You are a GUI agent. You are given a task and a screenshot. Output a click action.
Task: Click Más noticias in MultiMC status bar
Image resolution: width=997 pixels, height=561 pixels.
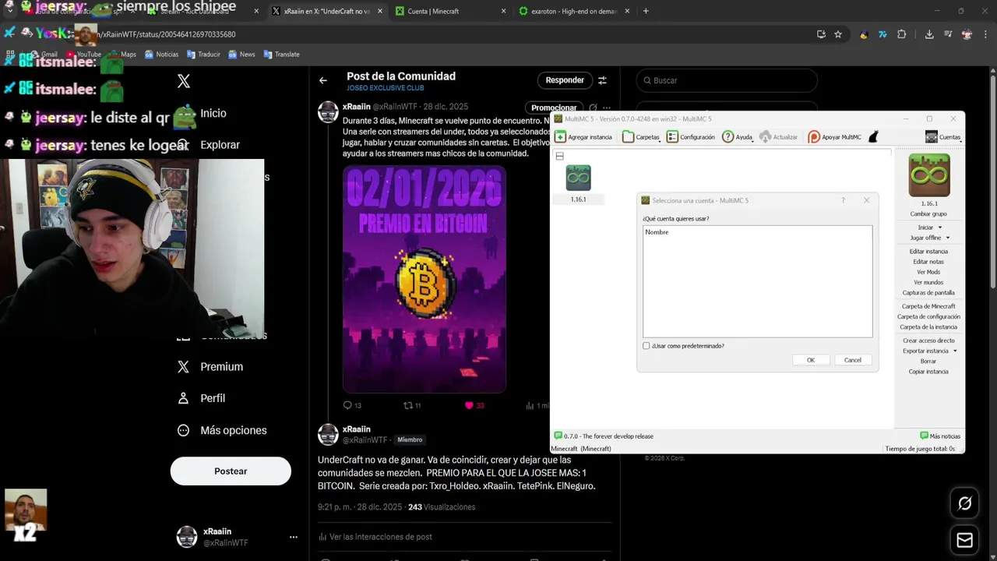click(940, 436)
